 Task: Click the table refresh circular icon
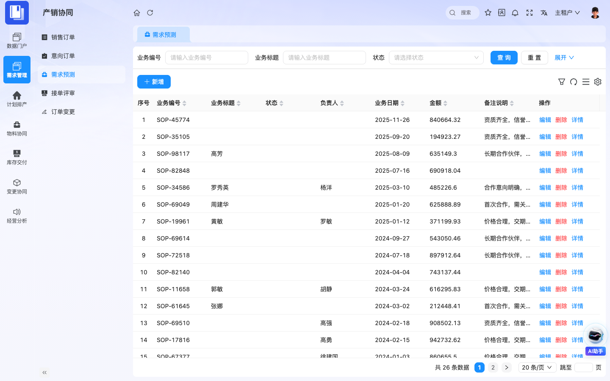tap(574, 82)
